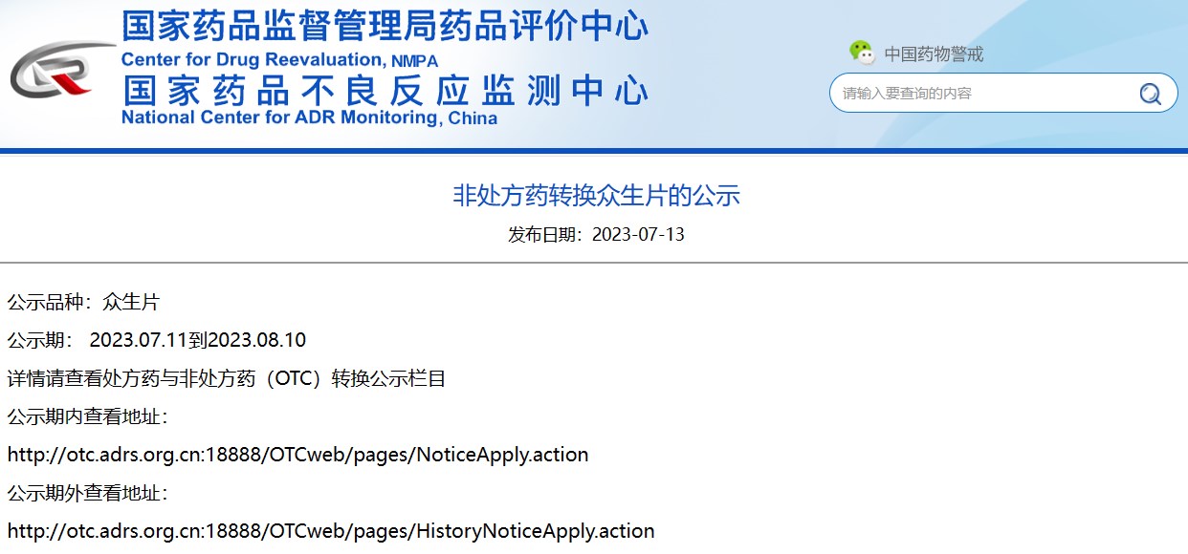The height and width of the screenshot is (554, 1188).
Task: Open the HistoryNoticeApply.action URL
Action: tap(331, 531)
